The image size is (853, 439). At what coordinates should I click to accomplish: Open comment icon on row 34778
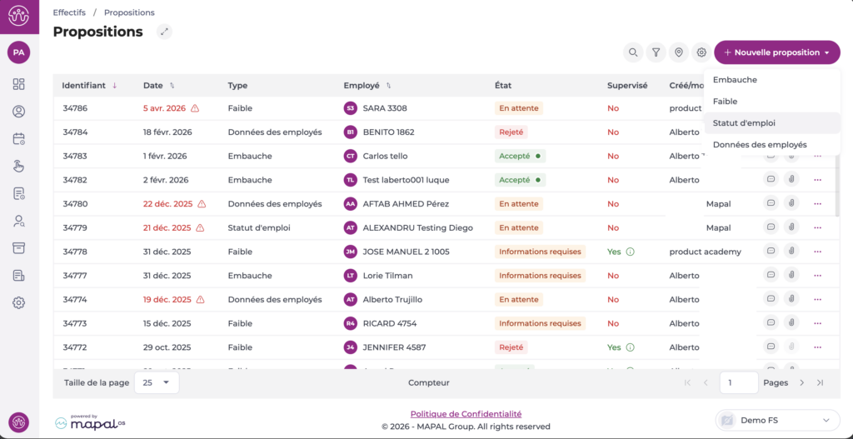[771, 252]
